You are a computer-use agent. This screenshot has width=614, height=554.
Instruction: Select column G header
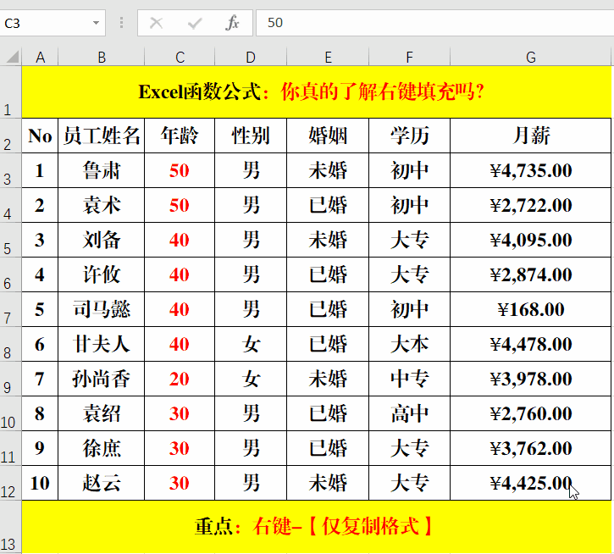point(531,58)
